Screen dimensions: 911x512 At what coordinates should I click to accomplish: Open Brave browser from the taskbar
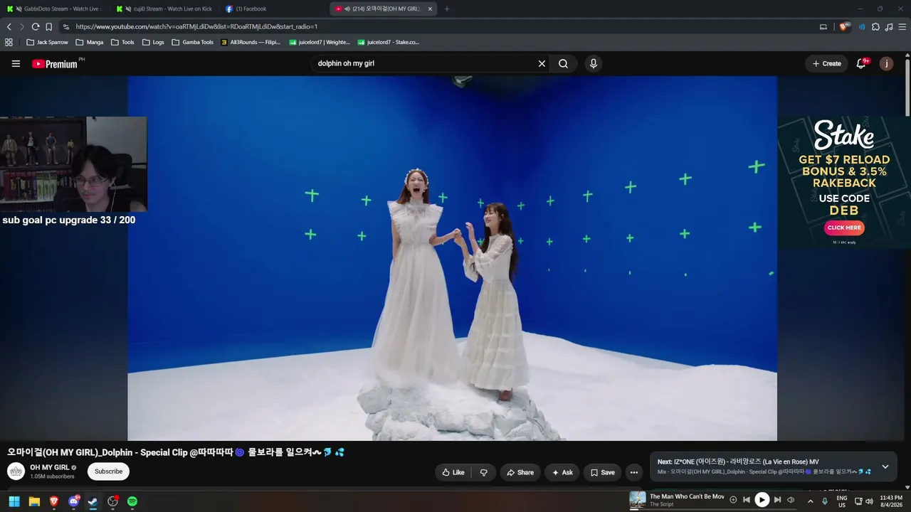[54, 501]
